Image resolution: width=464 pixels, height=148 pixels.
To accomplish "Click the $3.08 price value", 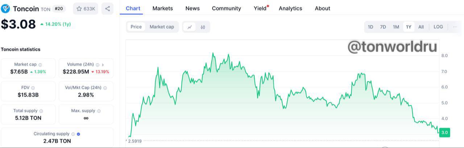I will pos(18,24).
